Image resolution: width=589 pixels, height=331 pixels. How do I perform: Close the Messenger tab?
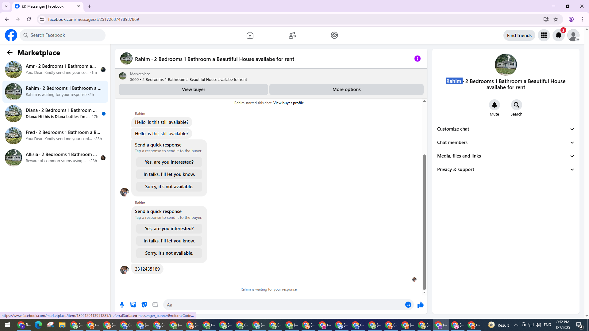(x=79, y=6)
